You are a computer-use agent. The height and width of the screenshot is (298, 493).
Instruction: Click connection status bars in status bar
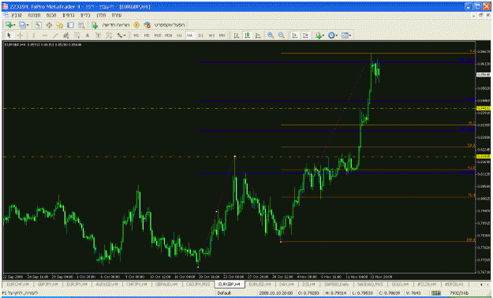coord(435,293)
